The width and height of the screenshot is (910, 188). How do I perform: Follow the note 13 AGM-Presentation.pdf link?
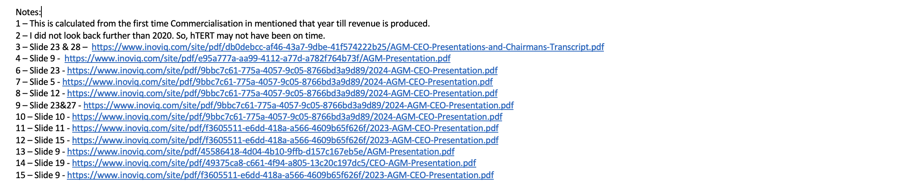261,152
